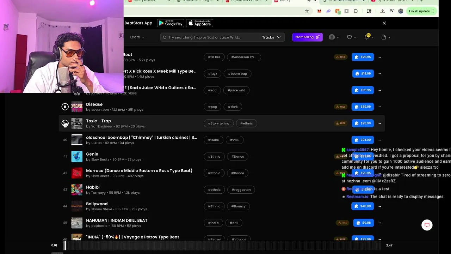
Task: Add Toxic - Trap to cart for $29.99
Action: tap(363, 123)
